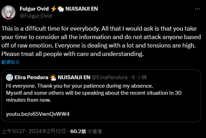
Task: Click the lightning bolt emoji in name
Action: pyautogui.click(x=54, y=9)
